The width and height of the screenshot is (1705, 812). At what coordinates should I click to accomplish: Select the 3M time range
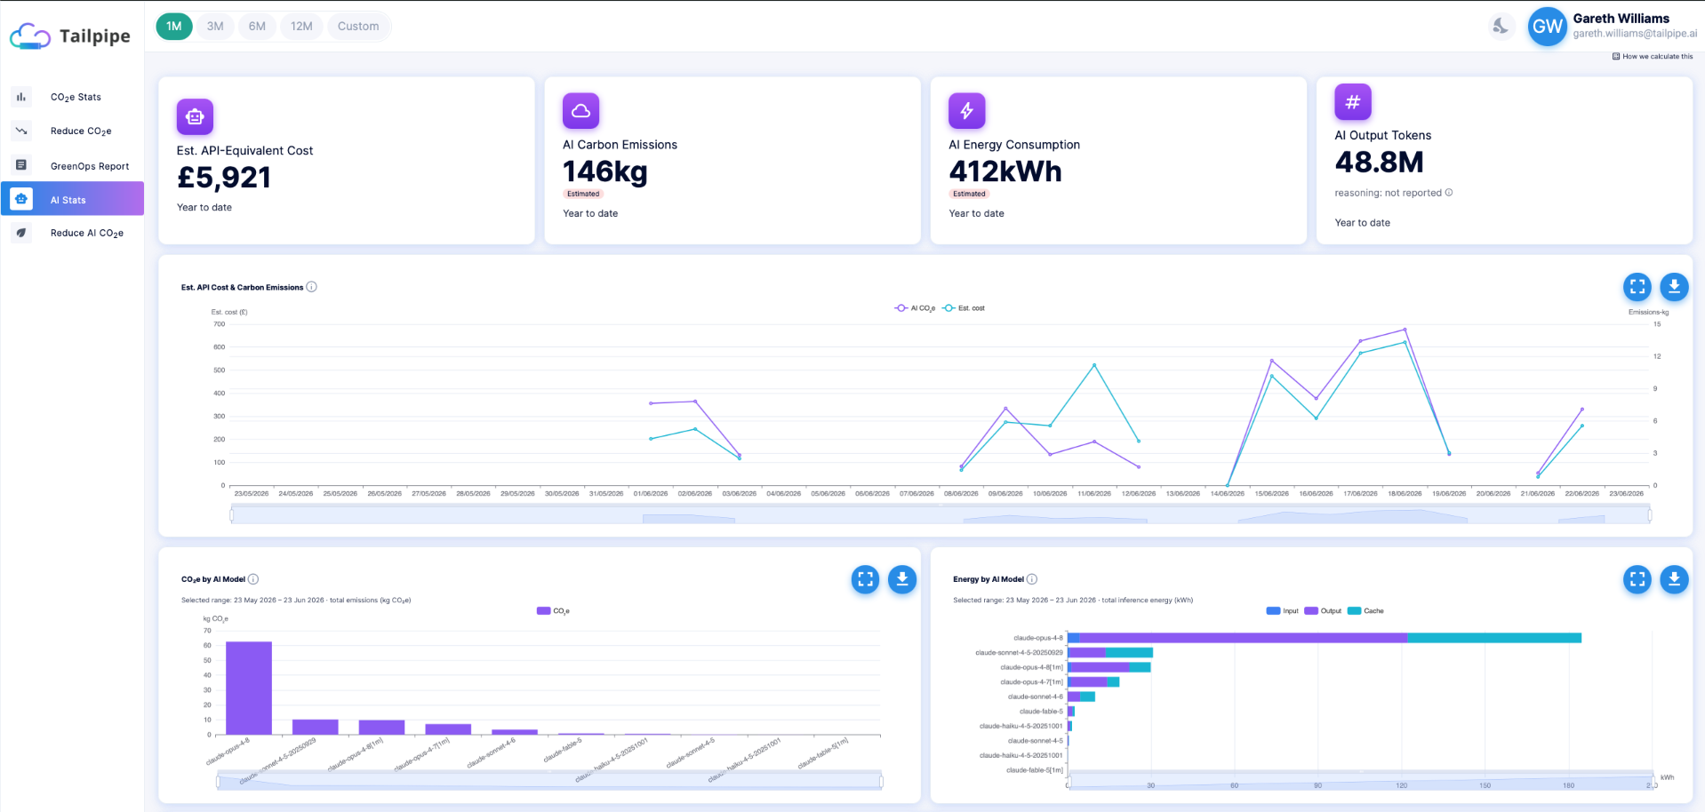(x=215, y=27)
